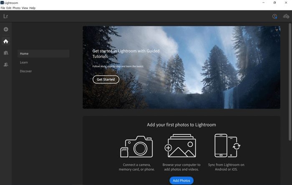Screen dimensions: 292x185
Task: Open the View menu
Action: [x=25, y=8]
